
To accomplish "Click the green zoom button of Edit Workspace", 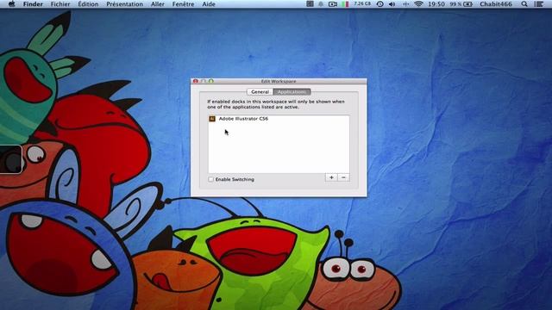I will tap(210, 81).
